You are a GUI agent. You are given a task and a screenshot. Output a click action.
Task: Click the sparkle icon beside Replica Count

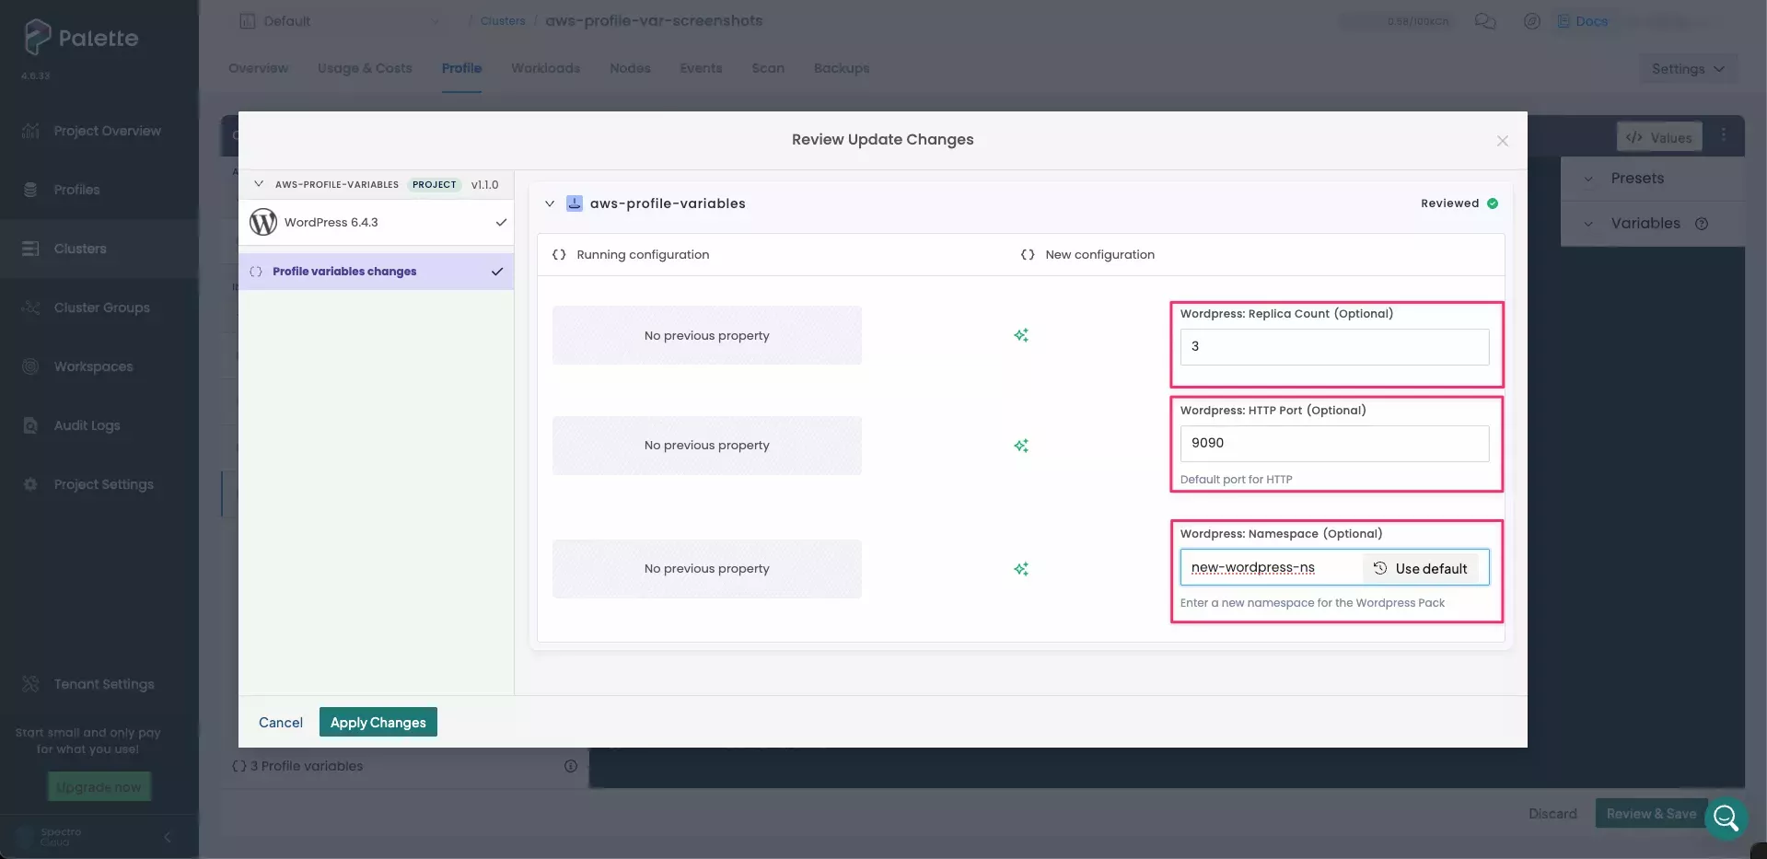pos(1020,335)
